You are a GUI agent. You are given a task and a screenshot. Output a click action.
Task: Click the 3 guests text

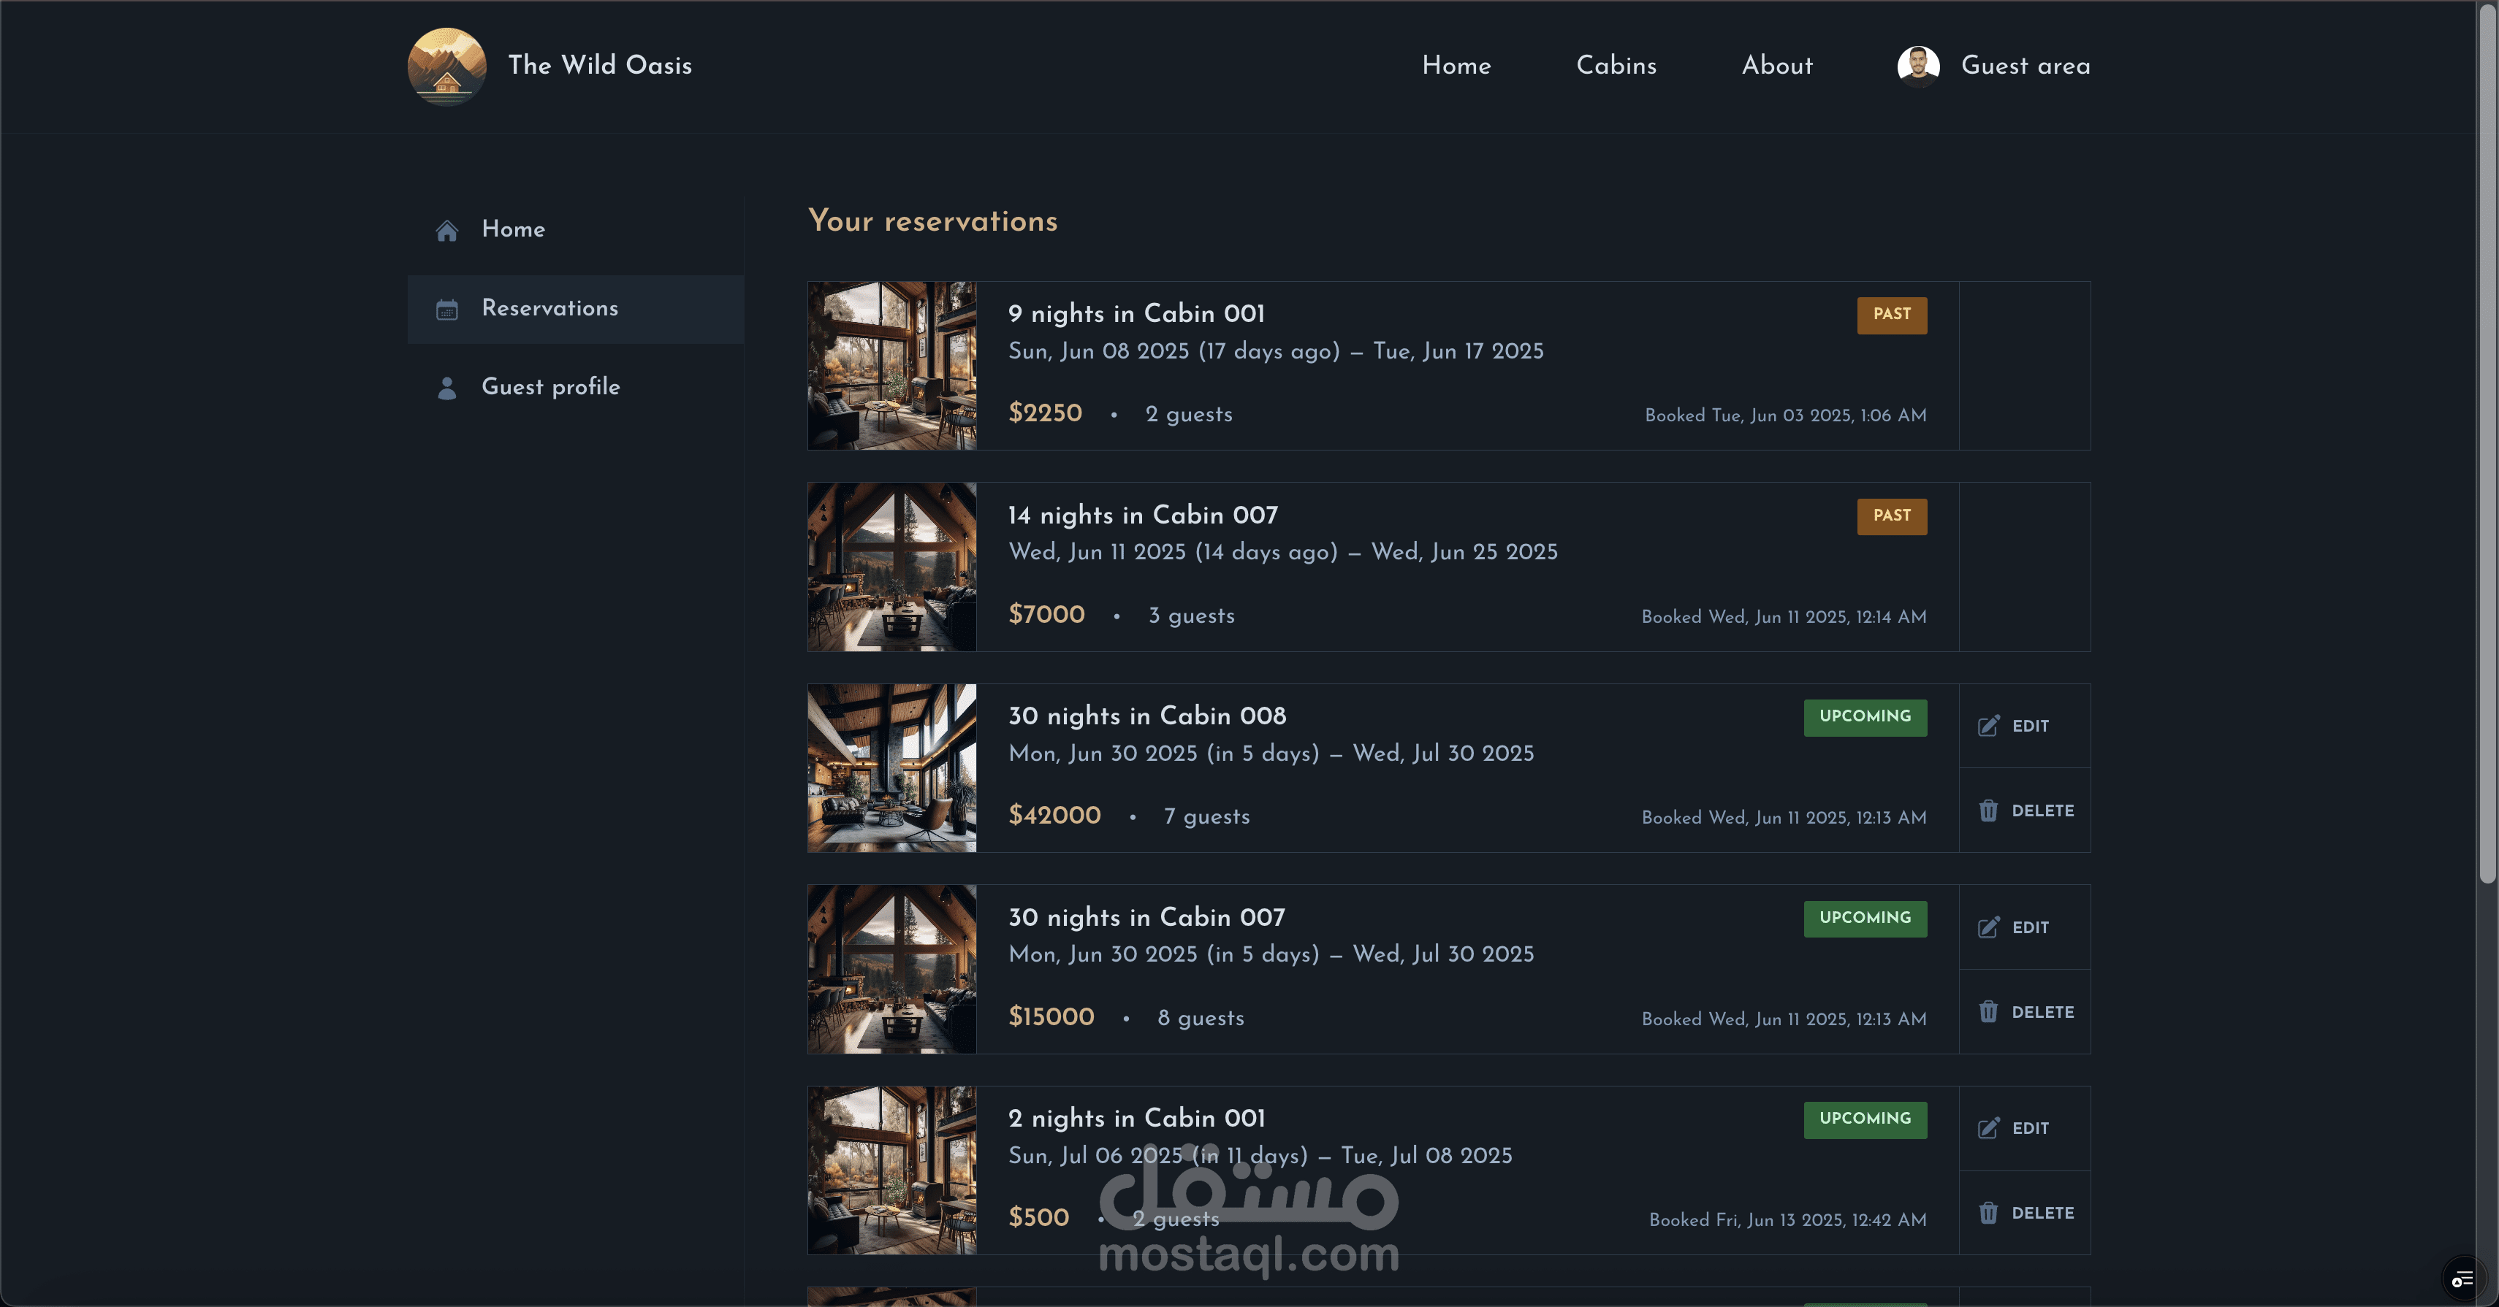(1191, 616)
